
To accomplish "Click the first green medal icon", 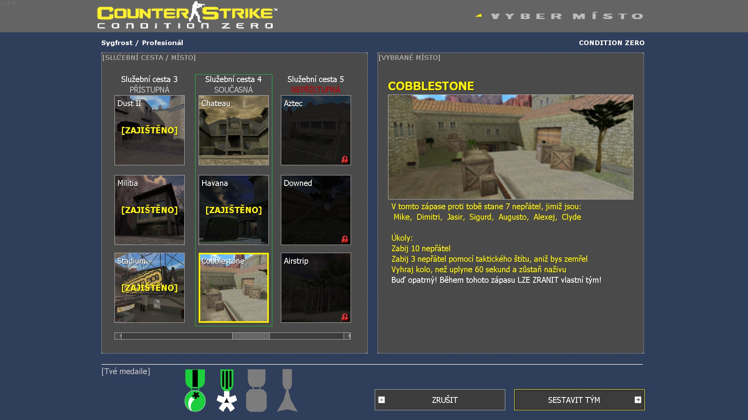I will pyautogui.click(x=195, y=390).
